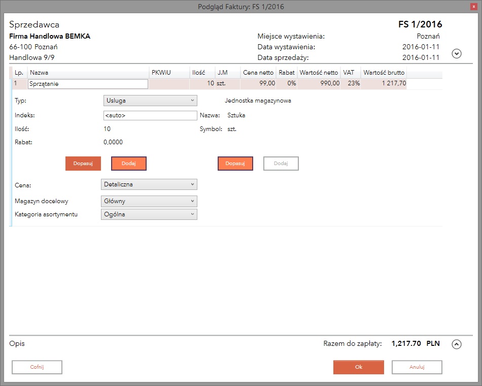Image resolution: width=482 pixels, height=386 pixels.
Task: Click the 99,00 net price cell
Action: pos(258,83)
